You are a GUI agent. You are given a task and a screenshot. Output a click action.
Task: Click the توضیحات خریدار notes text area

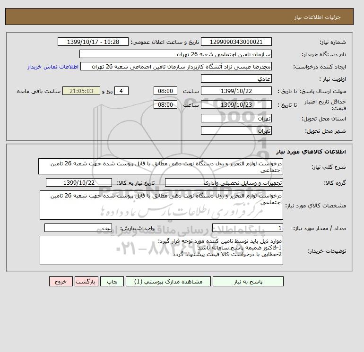[x=161, y=250]
